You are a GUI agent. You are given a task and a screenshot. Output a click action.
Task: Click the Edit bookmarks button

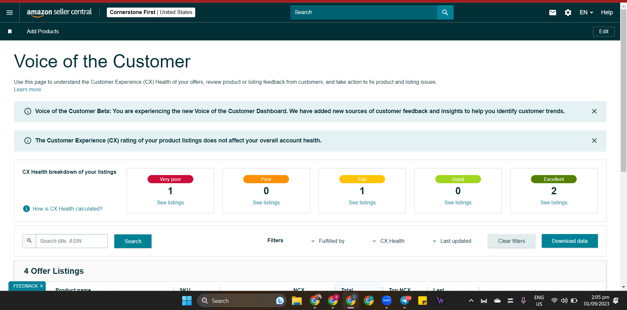[603, 32]
